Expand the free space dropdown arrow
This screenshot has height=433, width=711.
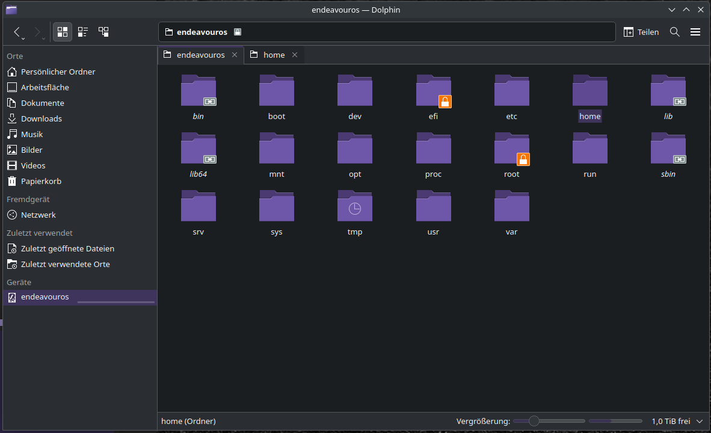[x=701, y=422]
